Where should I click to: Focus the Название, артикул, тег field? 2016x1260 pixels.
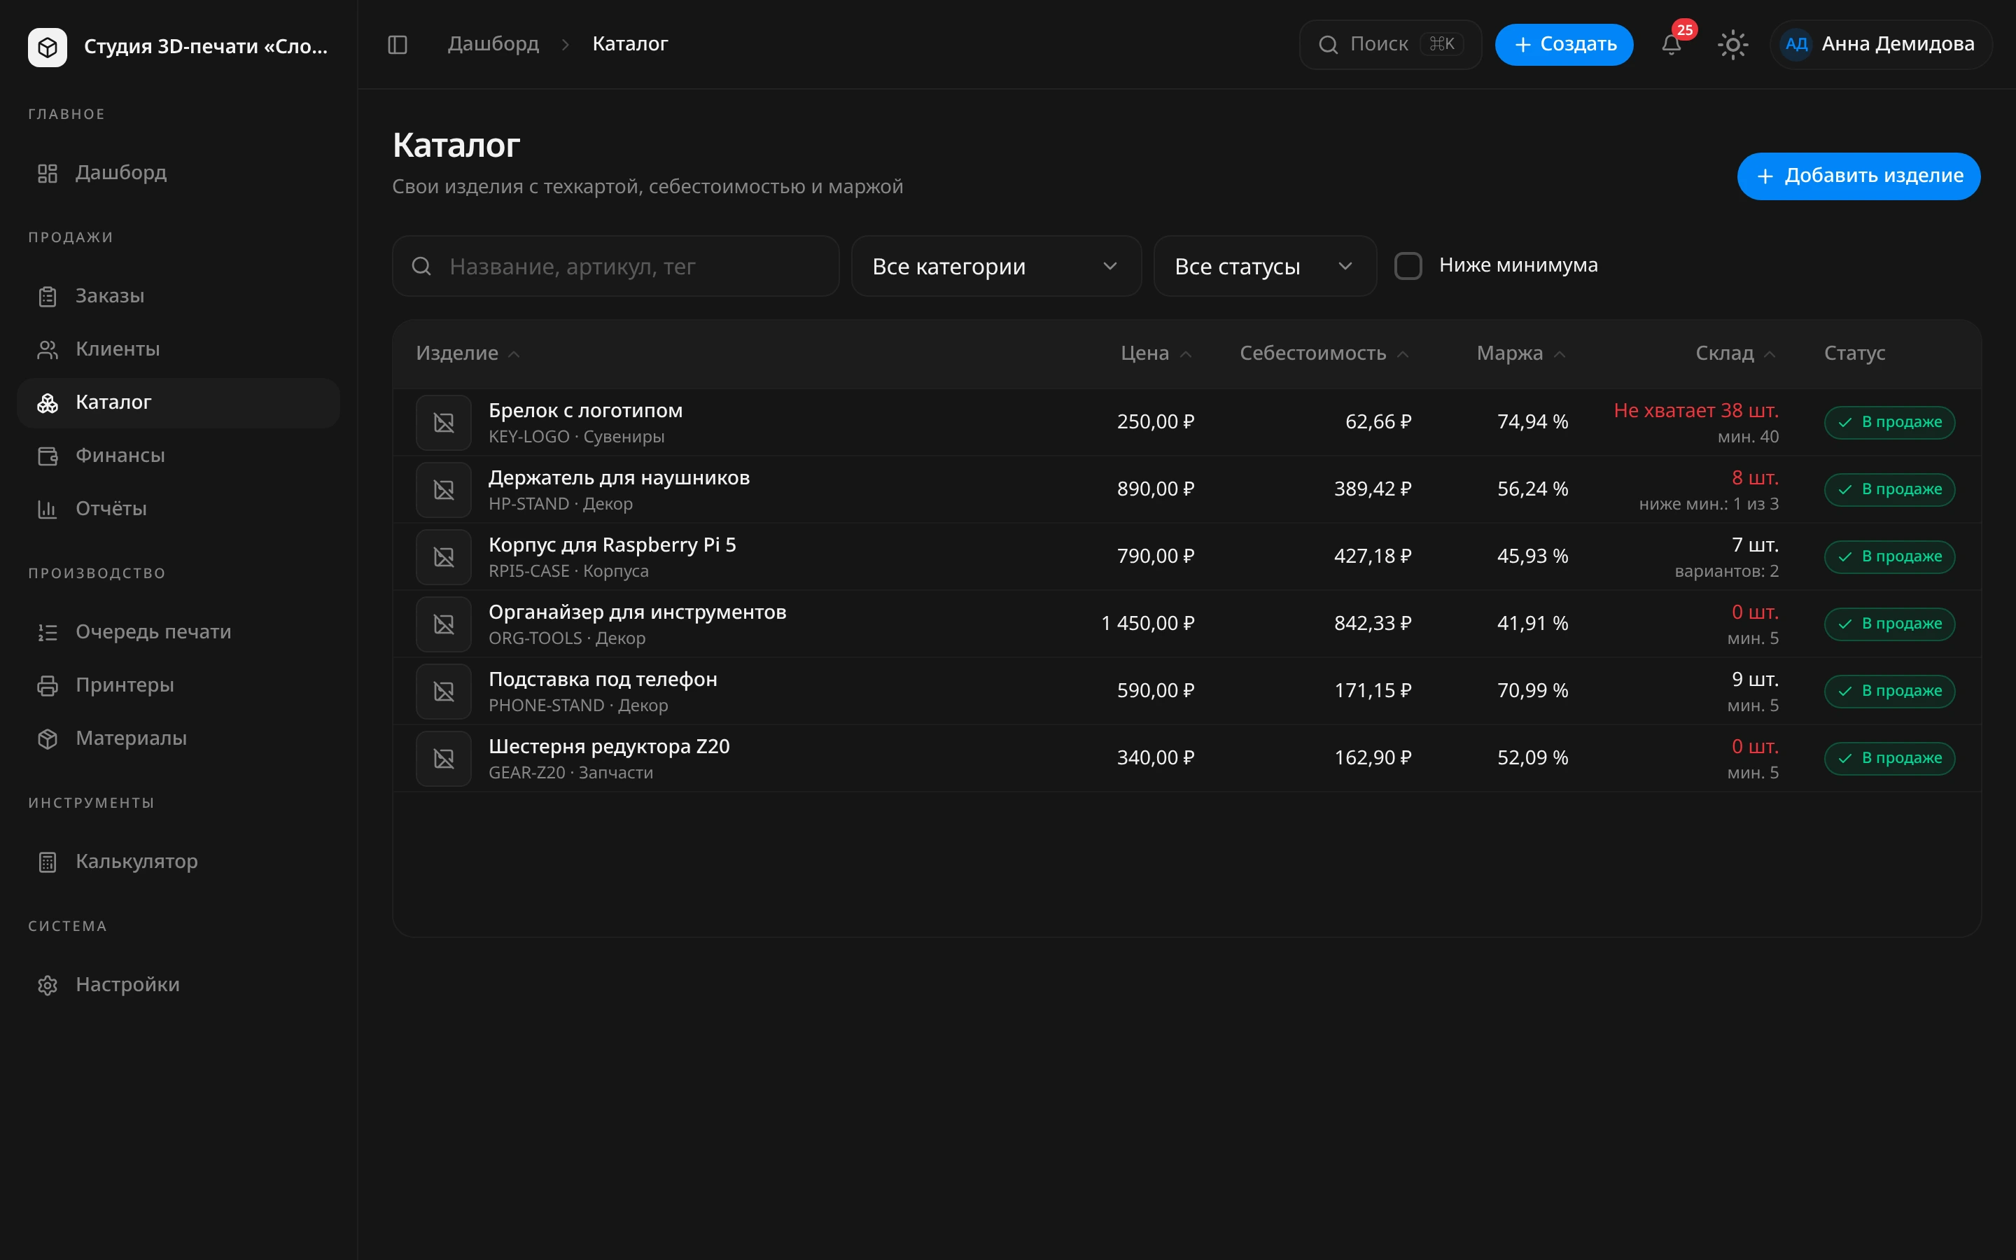click(x=615, y=266)
